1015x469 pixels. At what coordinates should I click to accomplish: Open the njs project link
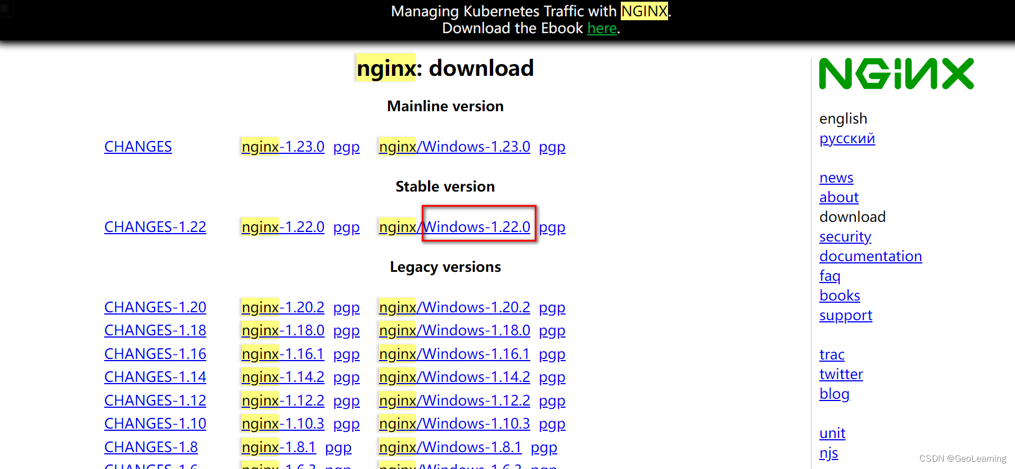[x=828, y=453]
